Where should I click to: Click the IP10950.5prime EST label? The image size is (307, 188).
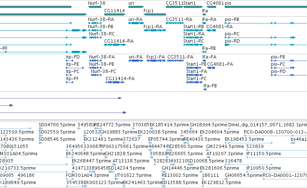[x=264, y=168]
